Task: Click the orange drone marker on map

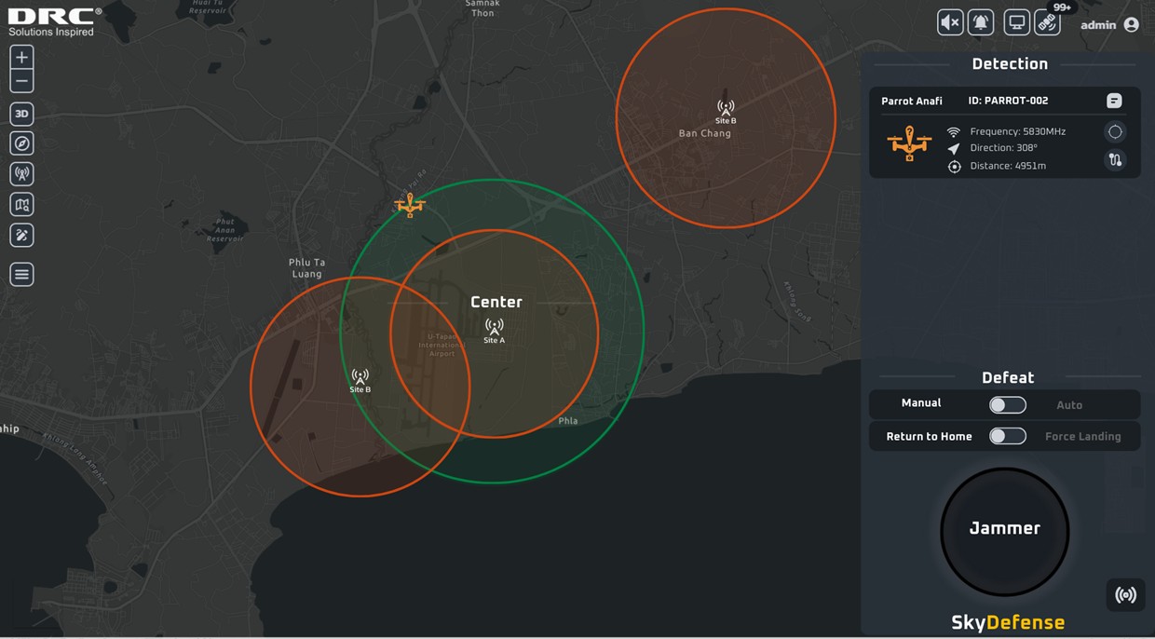Action: (409, 204)
